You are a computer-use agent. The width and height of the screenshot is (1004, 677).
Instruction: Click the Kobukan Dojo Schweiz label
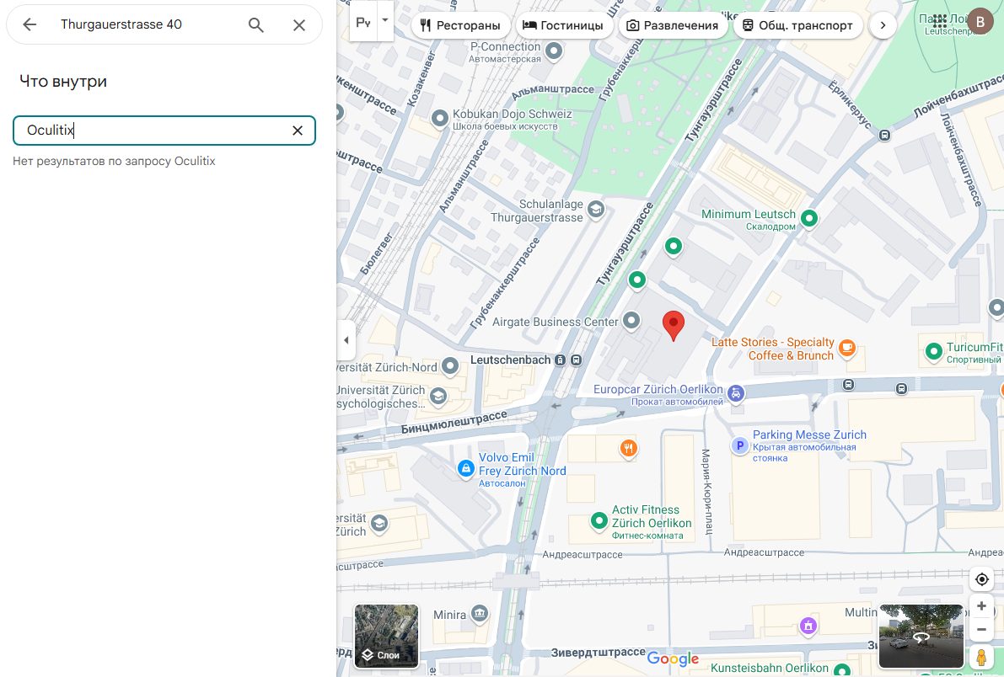click(513, 114)
